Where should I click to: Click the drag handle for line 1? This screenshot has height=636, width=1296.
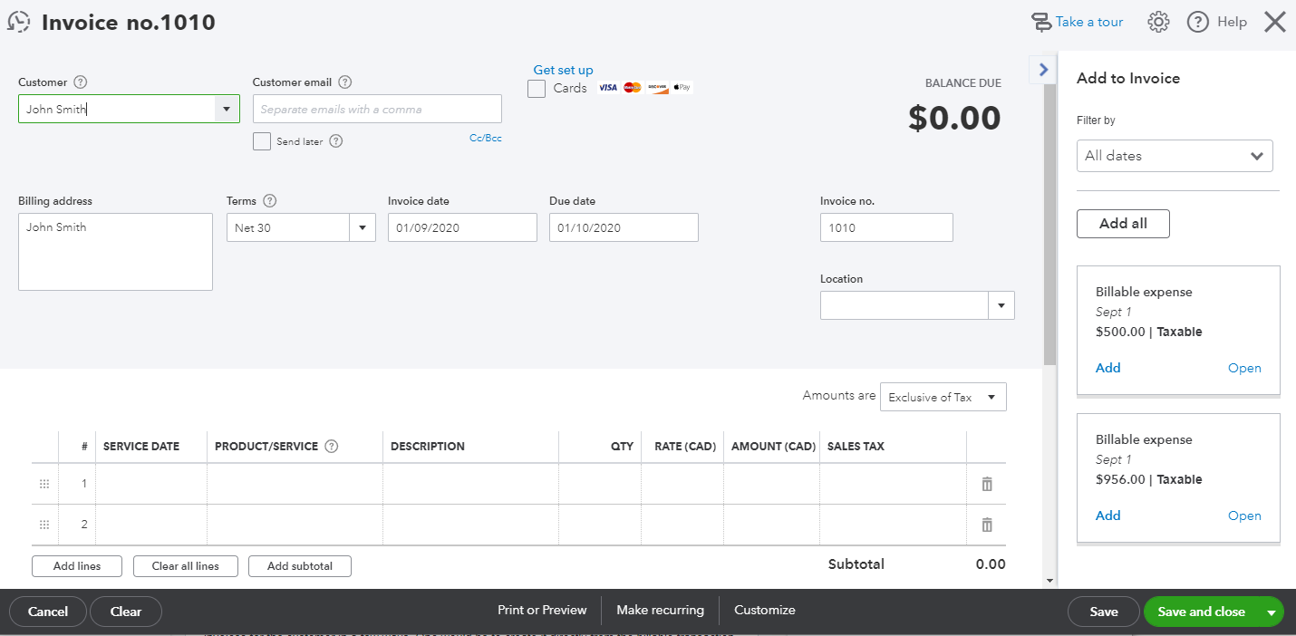44,484
